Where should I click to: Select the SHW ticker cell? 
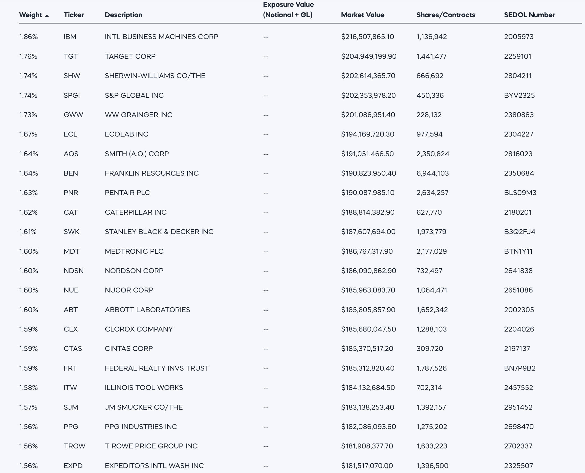pyautogui.click(x=72, y=76)
